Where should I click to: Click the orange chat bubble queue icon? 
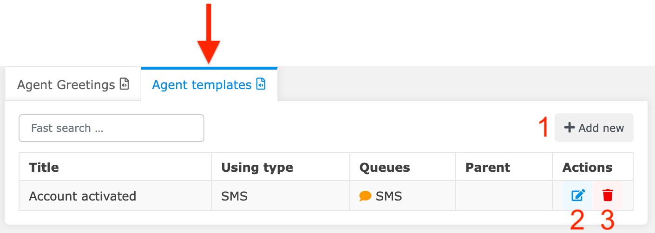pyautogui.click(x=366, y=196)
